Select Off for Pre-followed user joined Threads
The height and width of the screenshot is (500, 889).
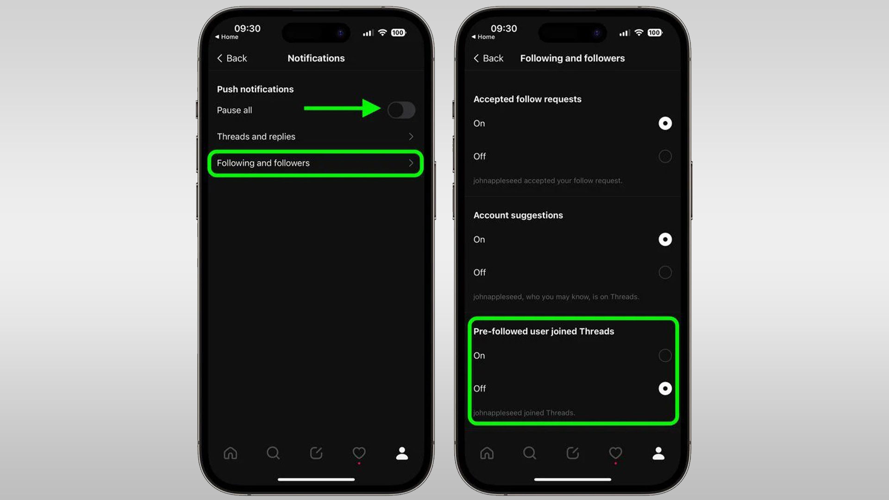pos(665,388)
